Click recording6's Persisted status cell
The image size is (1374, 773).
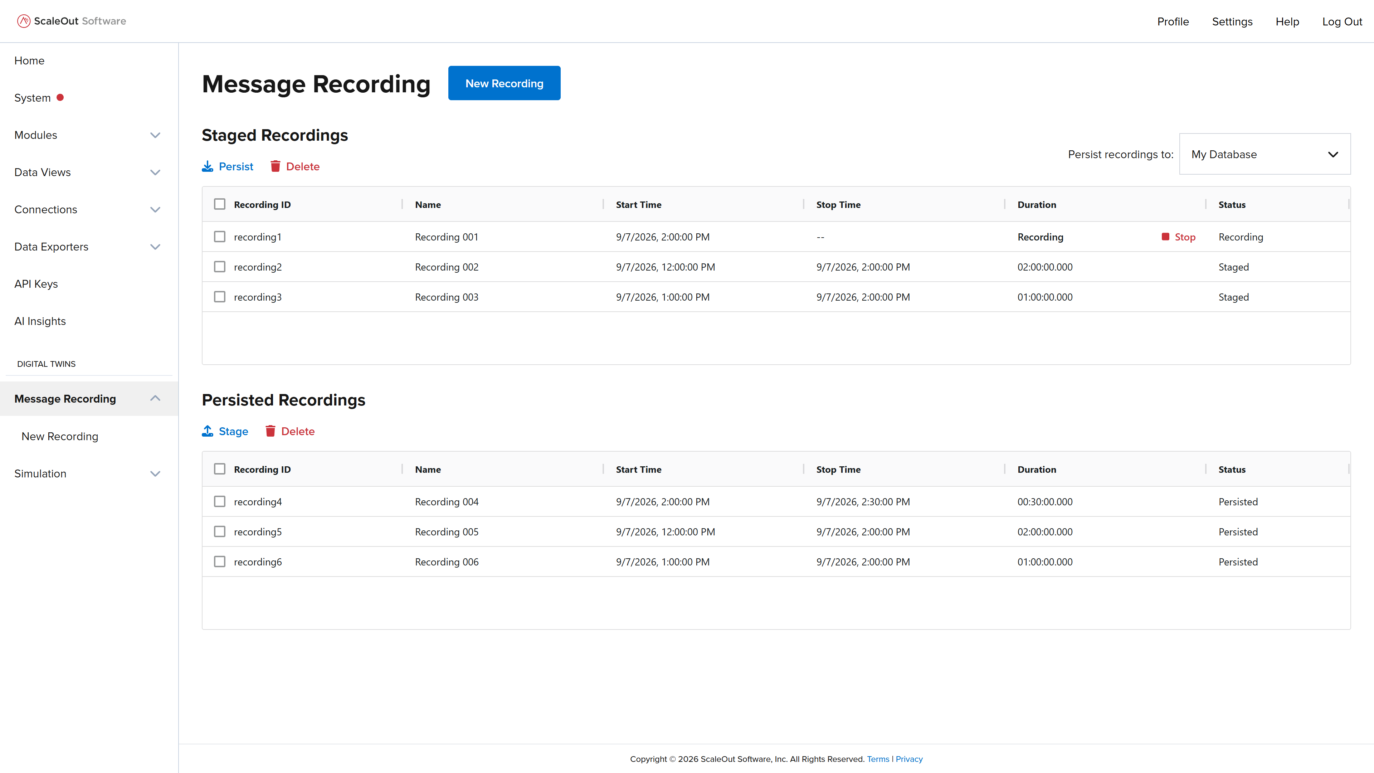point(1238,562)
